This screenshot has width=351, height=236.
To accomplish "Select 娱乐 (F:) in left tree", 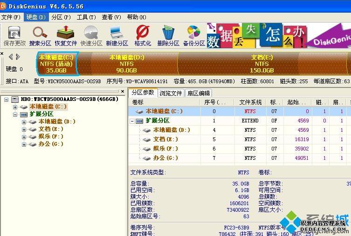I will [x=51, y=136].
